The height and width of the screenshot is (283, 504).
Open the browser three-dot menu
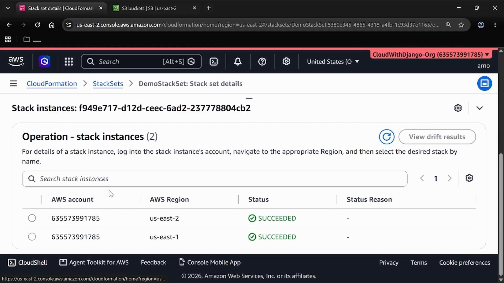(495, 25)
